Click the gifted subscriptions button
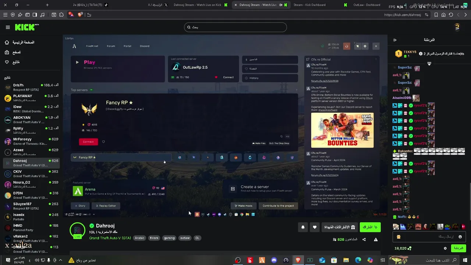471x265 pixels. pos(340,227)
